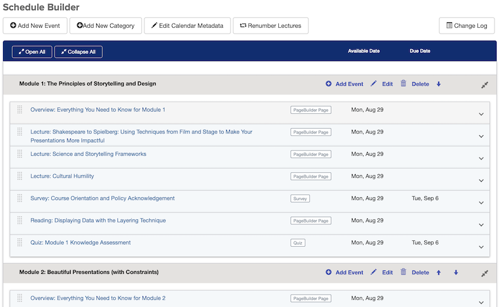This screenshot has width=501, height=307.
Task: Open Overview: Everything You Need for Module 1
Action: click(98, 109)
